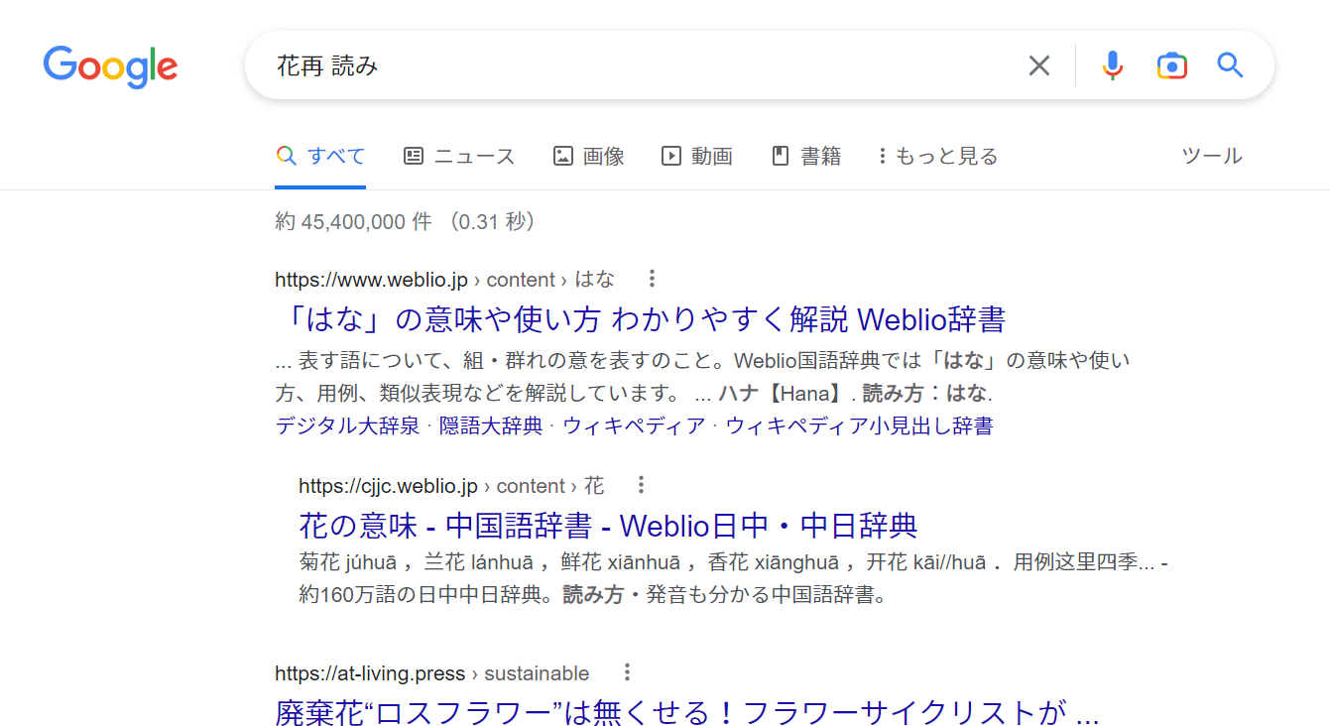This screenshot has width=1330, height=726.
Task: Switch to the 画像 tab
Action: click(588, 156)
